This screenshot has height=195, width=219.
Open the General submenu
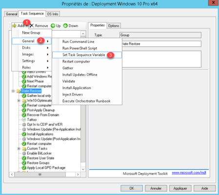pos(32,41)
